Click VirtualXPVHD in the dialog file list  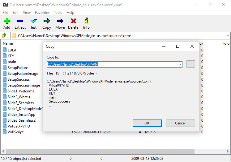click(59, 85)
